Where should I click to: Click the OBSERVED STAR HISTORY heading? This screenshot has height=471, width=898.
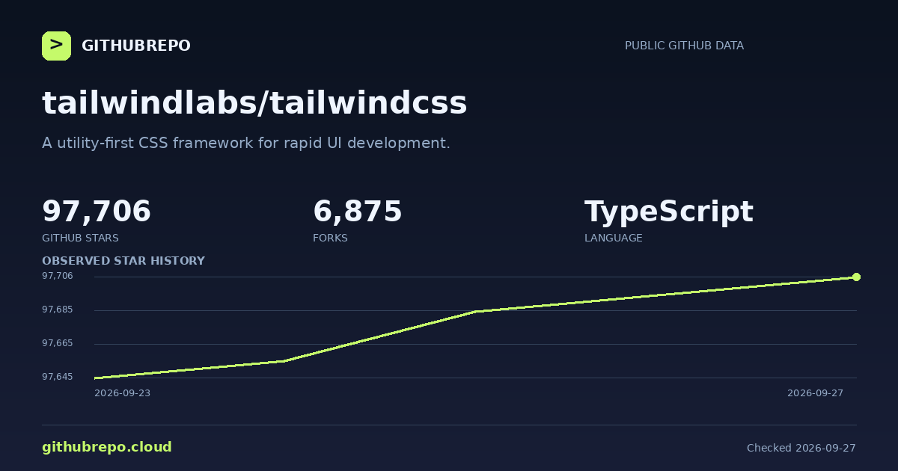coord(123,261)
